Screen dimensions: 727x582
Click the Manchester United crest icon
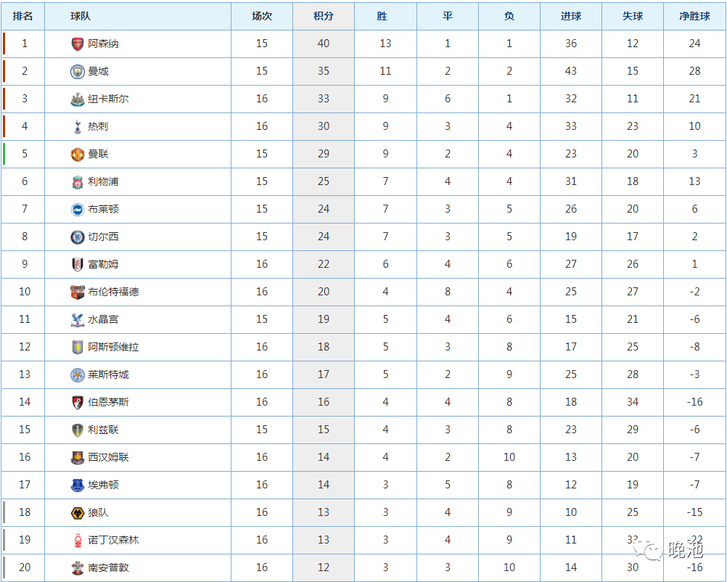coord(78,154)
